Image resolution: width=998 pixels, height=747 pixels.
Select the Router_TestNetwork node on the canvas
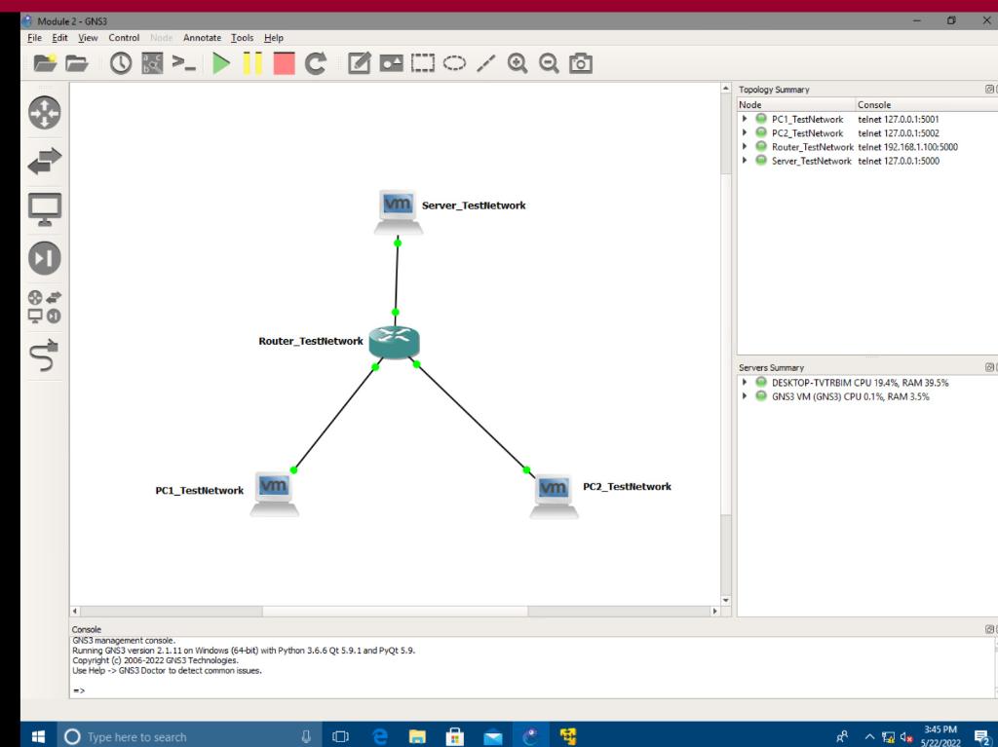point(395,341)
